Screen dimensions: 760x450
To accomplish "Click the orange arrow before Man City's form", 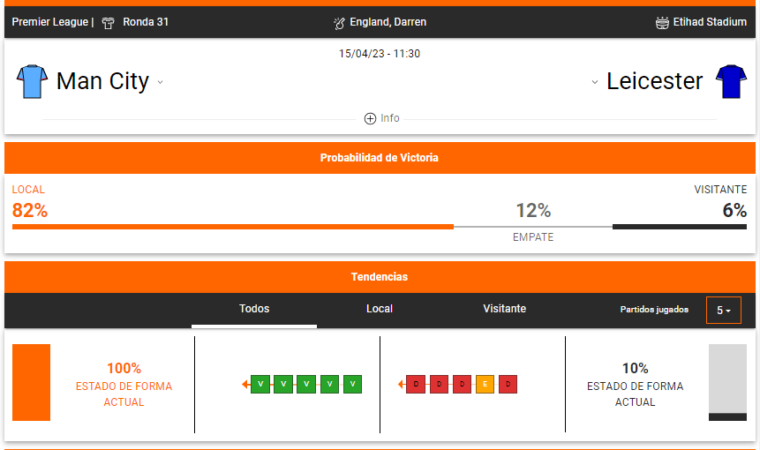I will pos(245,384).
